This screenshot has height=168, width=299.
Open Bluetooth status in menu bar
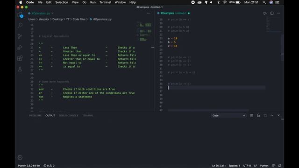pyautogui.click(x=219, y=2)
